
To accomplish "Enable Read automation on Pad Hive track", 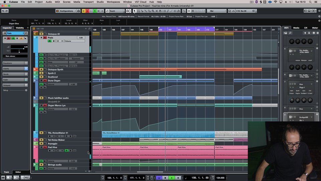I will [x=66, y=150].
